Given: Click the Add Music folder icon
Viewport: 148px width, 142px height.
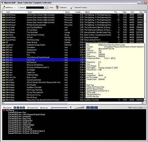Looking at the screenshot, I should pos(3,8).
